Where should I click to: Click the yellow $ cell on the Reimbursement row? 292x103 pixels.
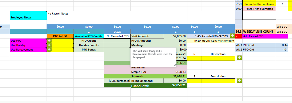194,81
